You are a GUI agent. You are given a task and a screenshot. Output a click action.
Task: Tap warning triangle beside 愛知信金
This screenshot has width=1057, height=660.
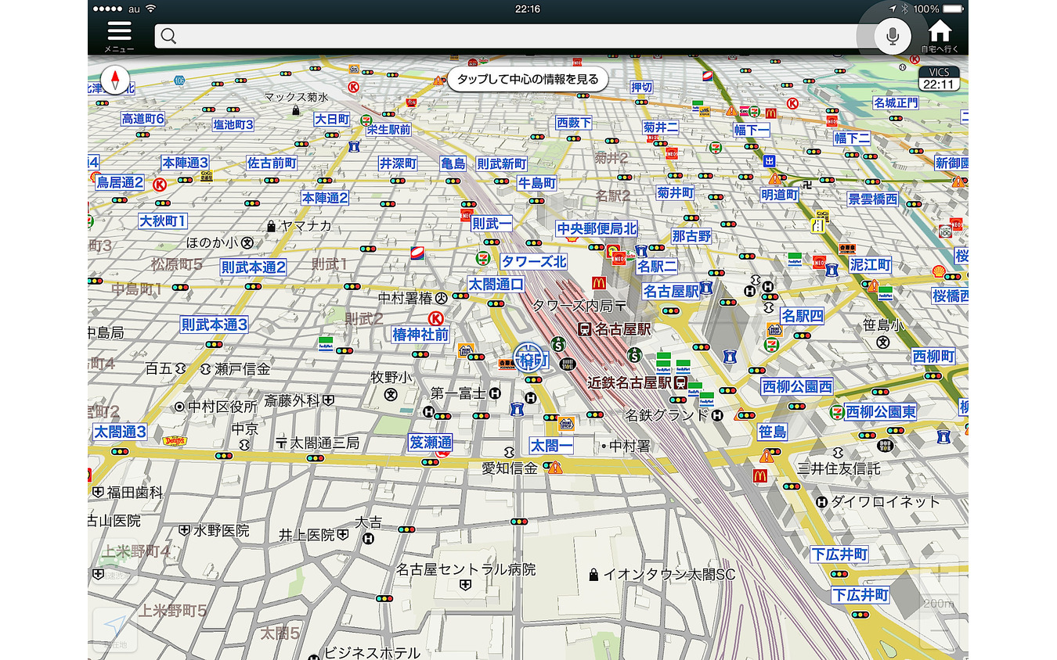[556, 468]
